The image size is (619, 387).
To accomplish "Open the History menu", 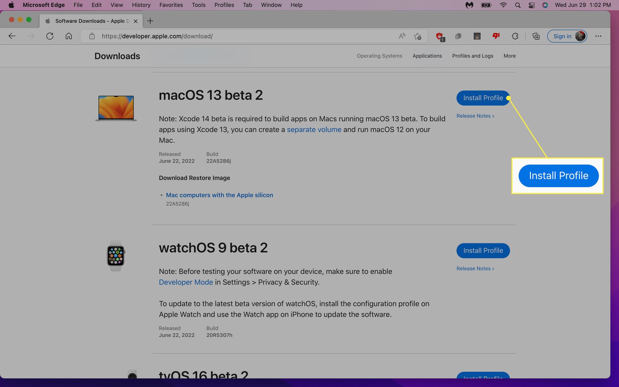I will 141,5.
